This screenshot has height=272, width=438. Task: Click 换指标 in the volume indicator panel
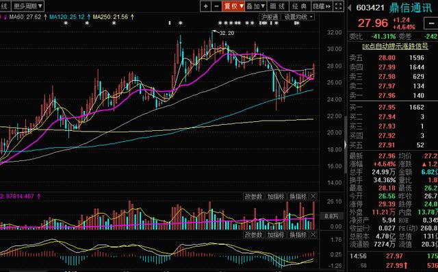click(x=298, y=197)
